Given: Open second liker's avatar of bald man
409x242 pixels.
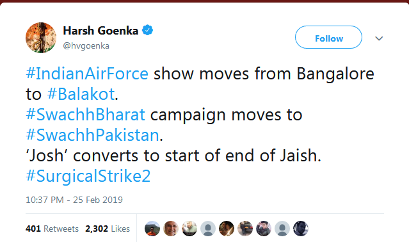Looking at the screenshot, I should (x=171, y=229).
